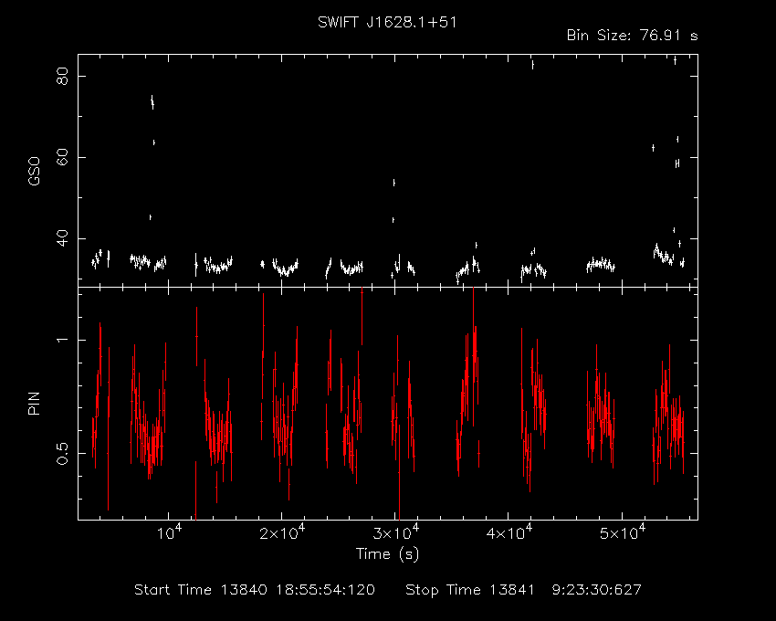
Task: Select the Start Time 13840 18:55:54:120 text
Action: click(x=255, y=590)
